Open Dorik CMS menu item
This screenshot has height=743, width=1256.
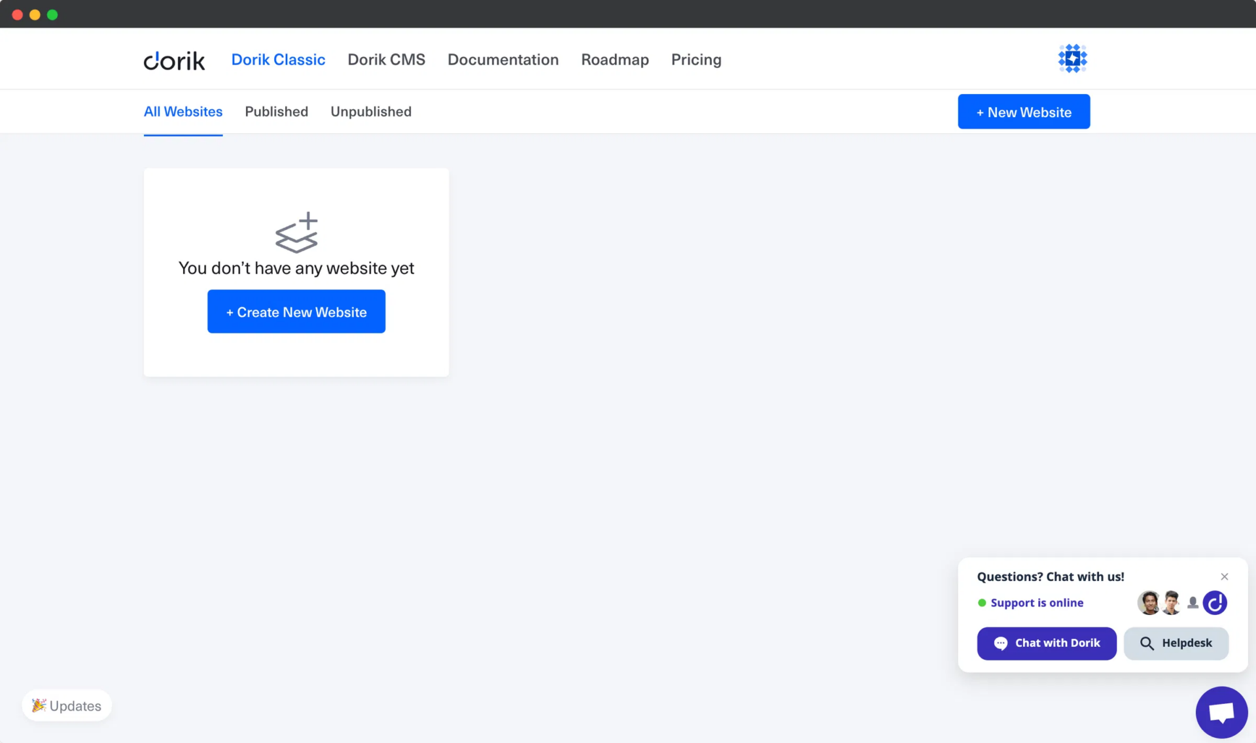click(386, 59)
